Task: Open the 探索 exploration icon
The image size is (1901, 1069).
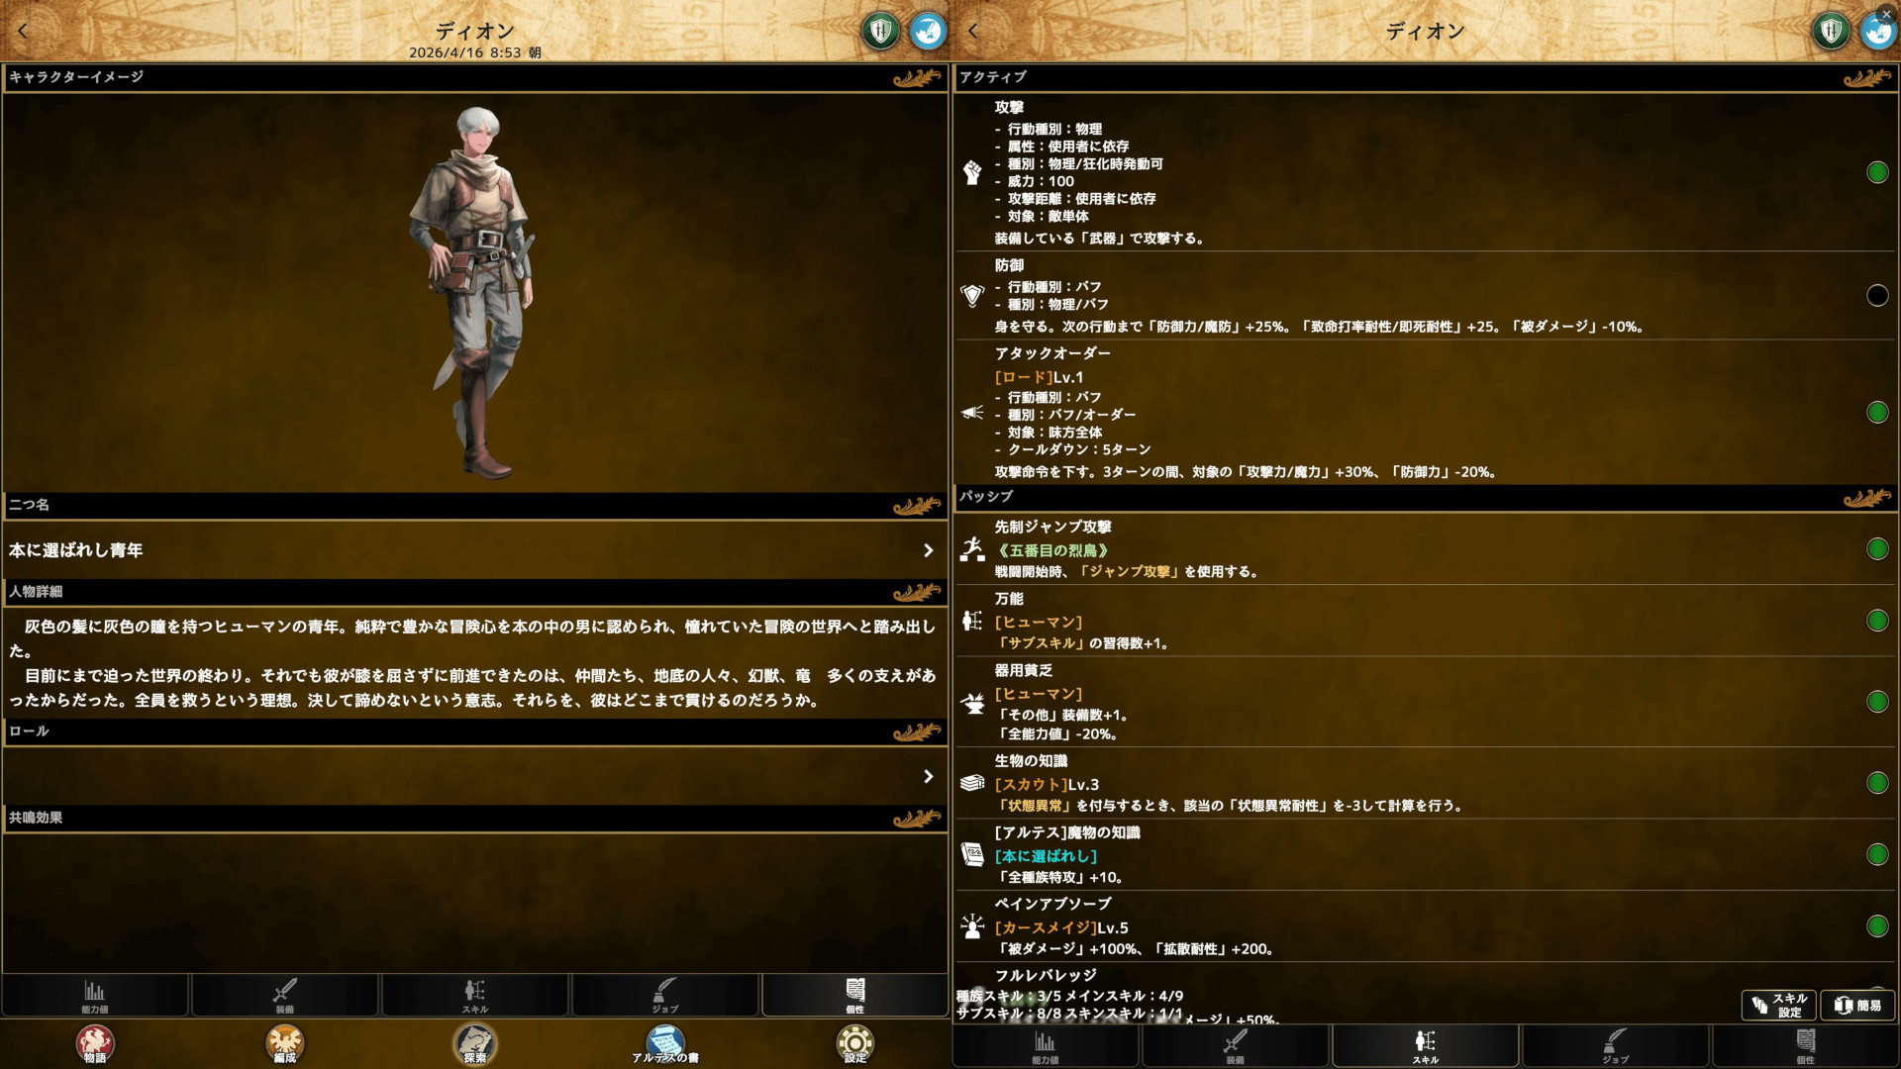Action: (475, 1042)
